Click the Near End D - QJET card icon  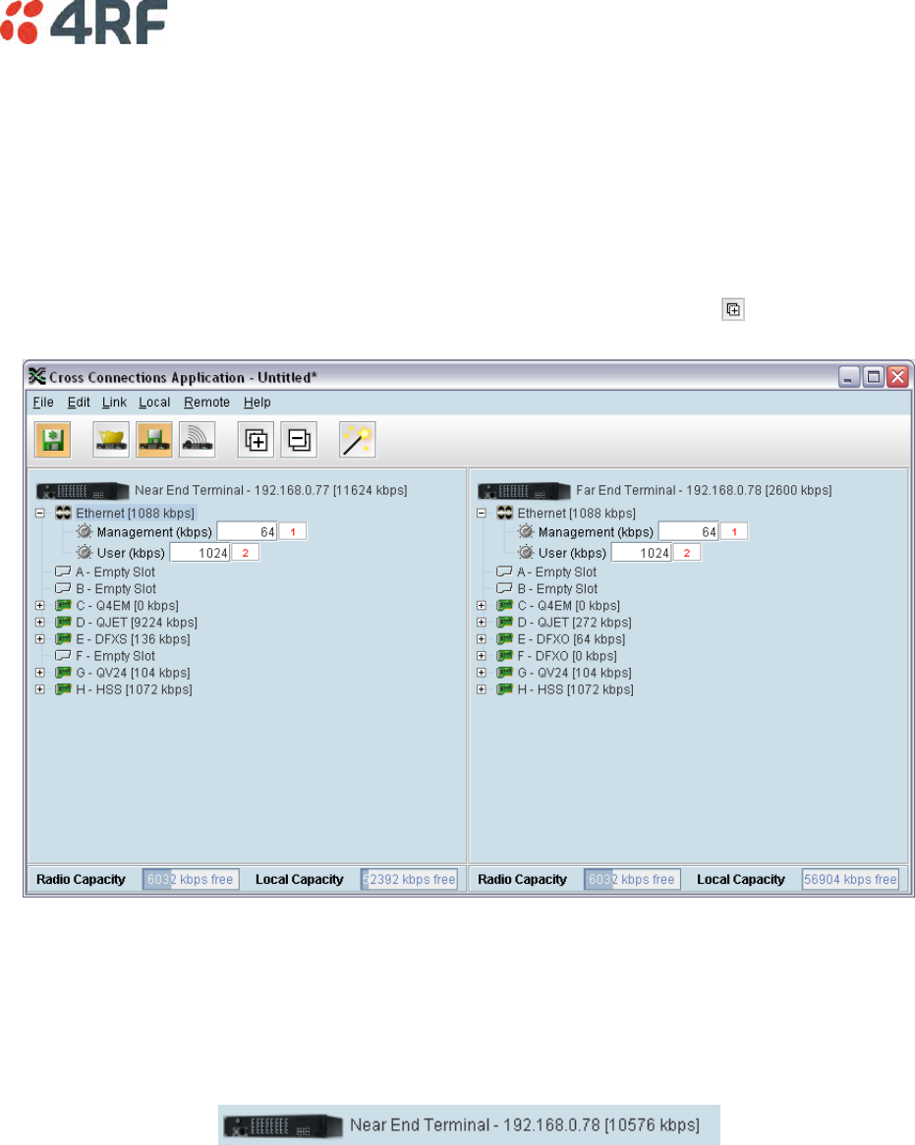(x=64, y=623)
